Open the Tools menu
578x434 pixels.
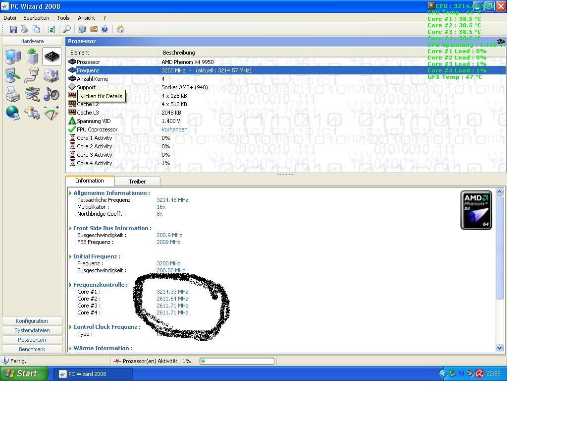pos(63,18)
